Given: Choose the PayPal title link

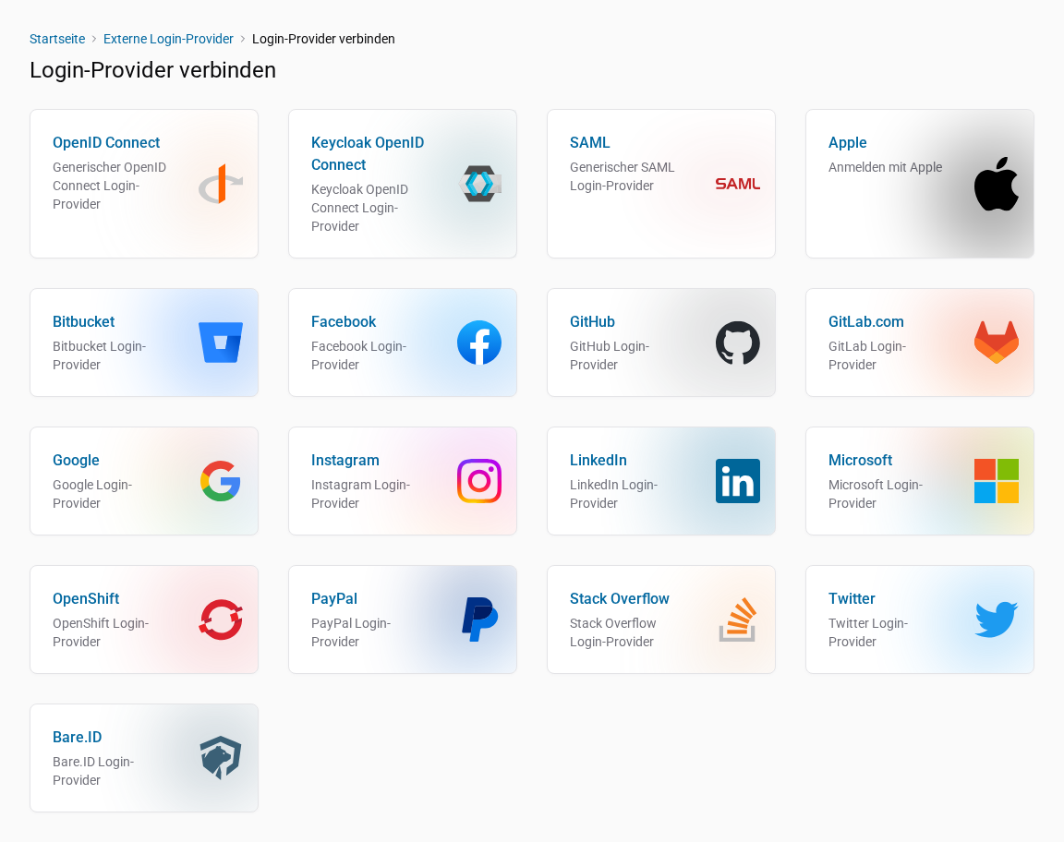Looking at the screenshot, I should tap(333, 598).
